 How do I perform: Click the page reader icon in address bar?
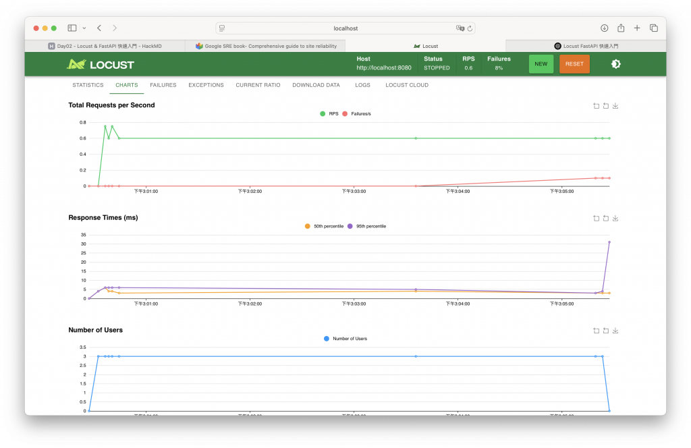pos(221,28)
